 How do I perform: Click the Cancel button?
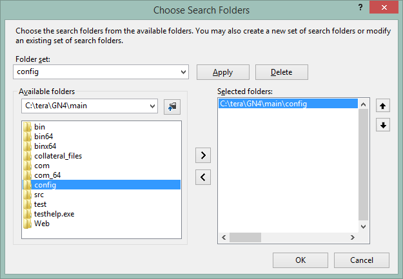362,260
